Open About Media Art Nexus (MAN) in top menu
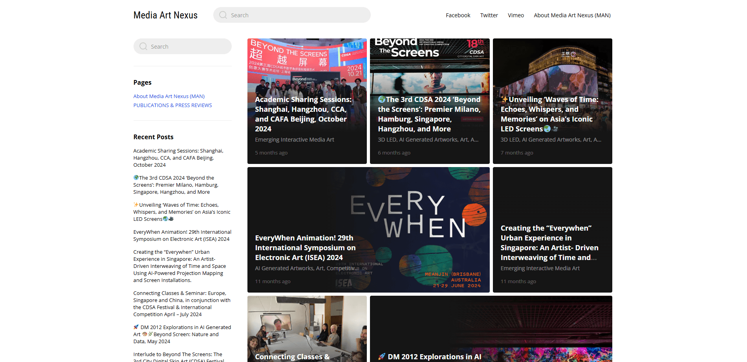This screenshot has width=747, height=362. pyautogui.click(x=572, y=15)
